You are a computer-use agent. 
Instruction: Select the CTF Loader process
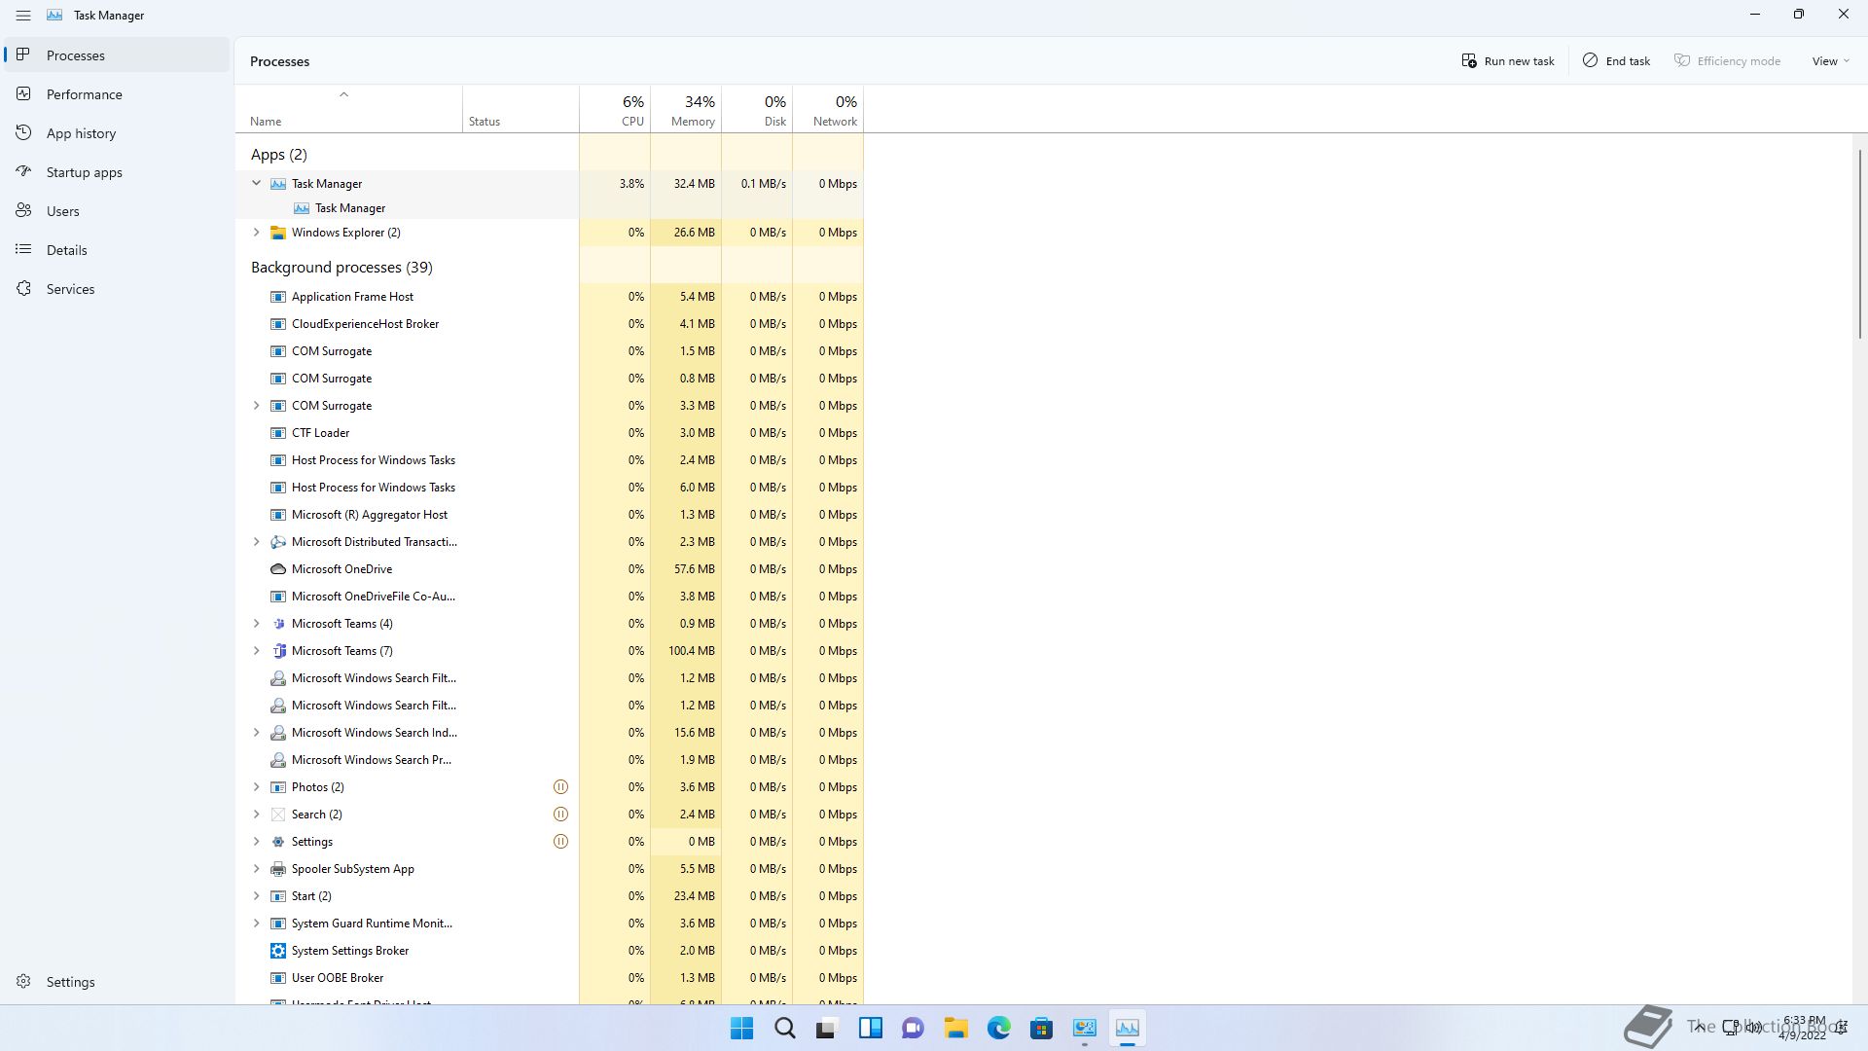[x=550, y=432]
